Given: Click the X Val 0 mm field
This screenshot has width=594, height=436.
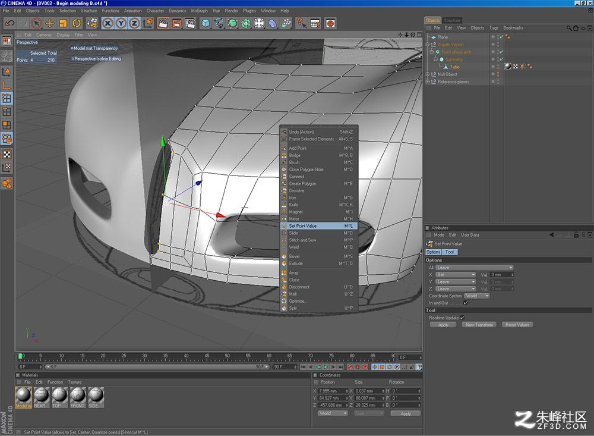Looking at the screenshot, I should [502, 275].
